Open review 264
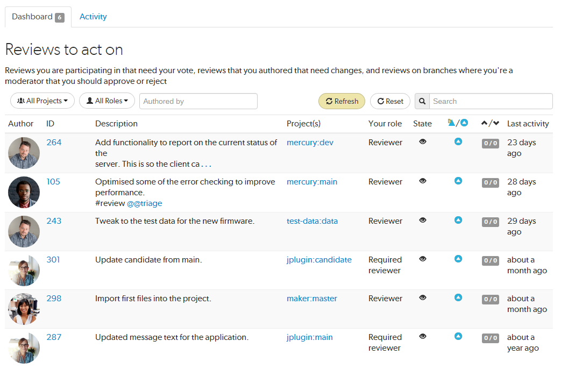Viewport: 561px width, 376px height. 54,143
